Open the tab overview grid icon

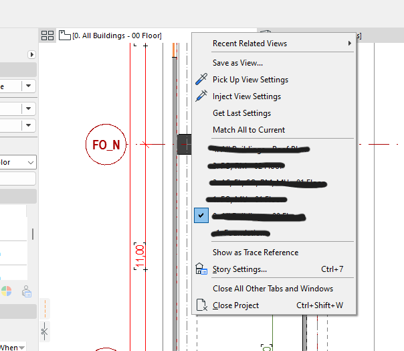coord(47,36)
